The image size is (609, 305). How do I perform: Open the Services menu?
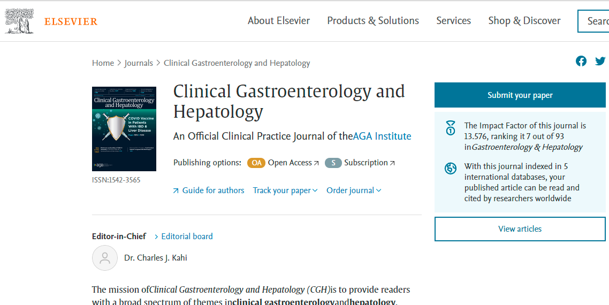[x=453, y=21]
